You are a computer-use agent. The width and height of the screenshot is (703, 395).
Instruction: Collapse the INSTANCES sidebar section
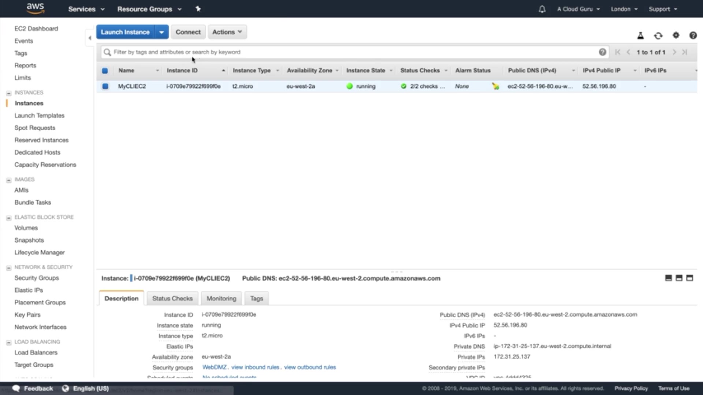click(9, 93)
